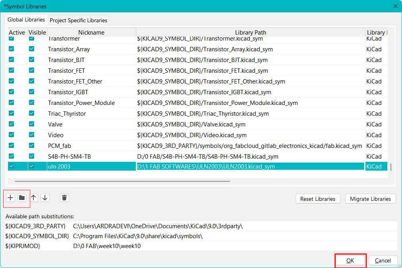Click the Library Path column header
The width and height of the screenshot is (402, 268).
coord(251,32)
